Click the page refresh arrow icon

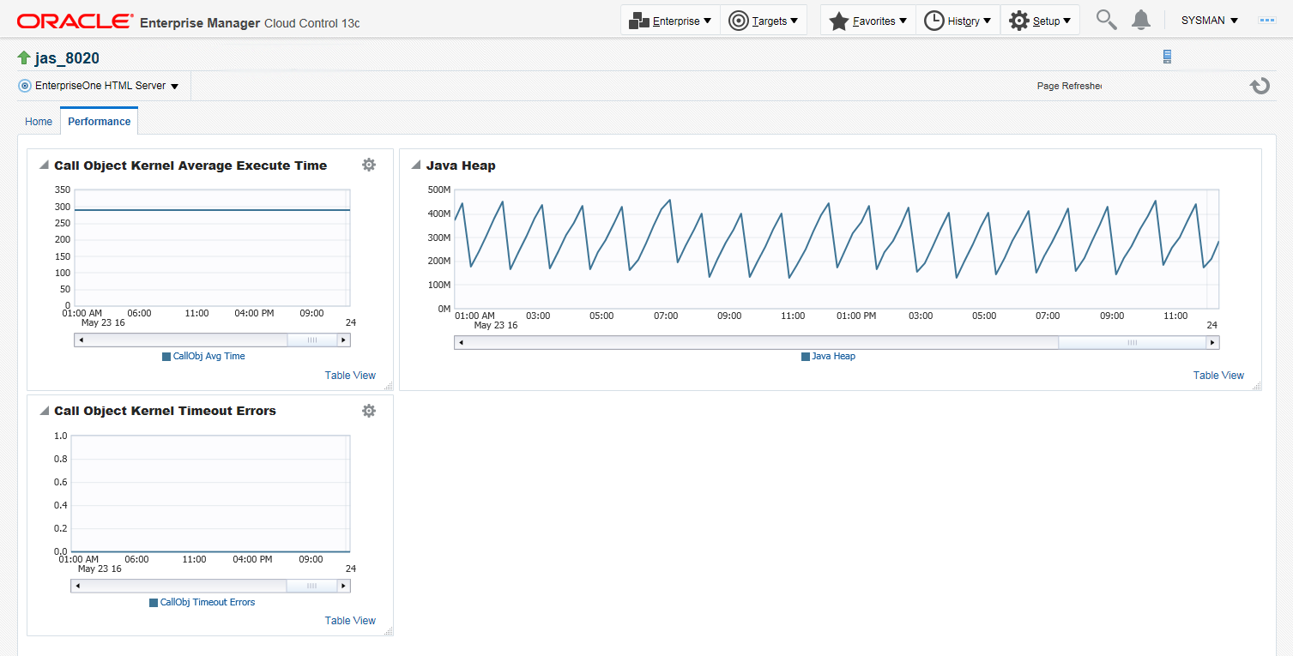[x=1260, y=86]
